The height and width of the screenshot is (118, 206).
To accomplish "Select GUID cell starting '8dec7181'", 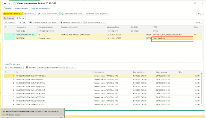I will 172,35.
